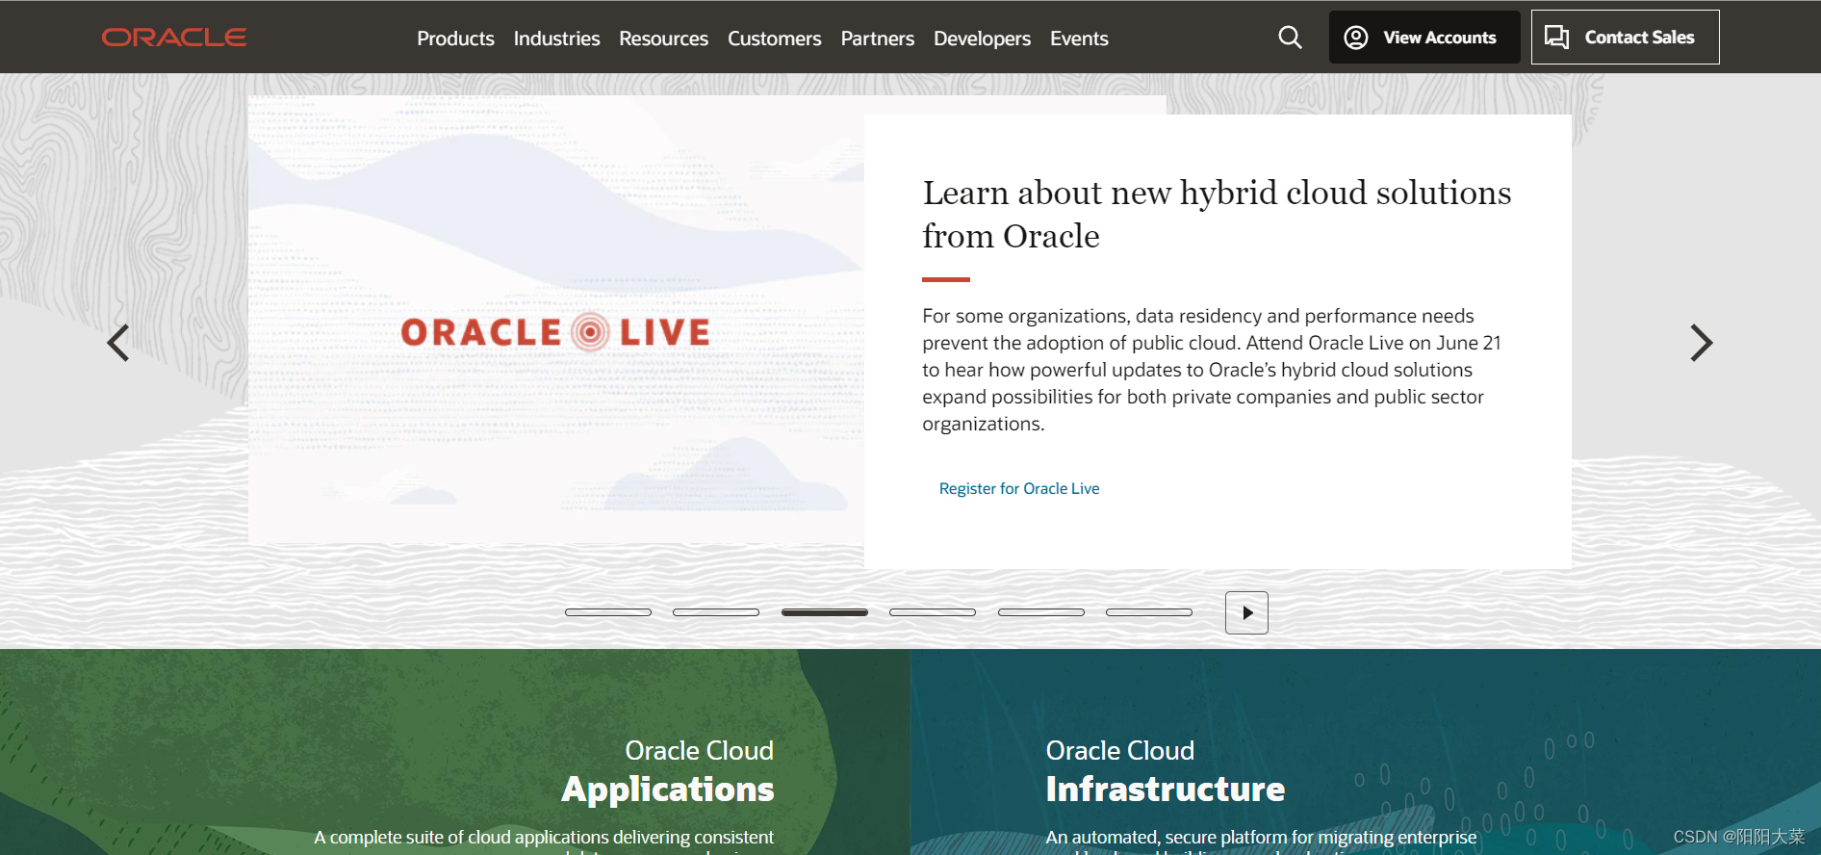
Task: Open the Developers menu
Action: point(982,39)
